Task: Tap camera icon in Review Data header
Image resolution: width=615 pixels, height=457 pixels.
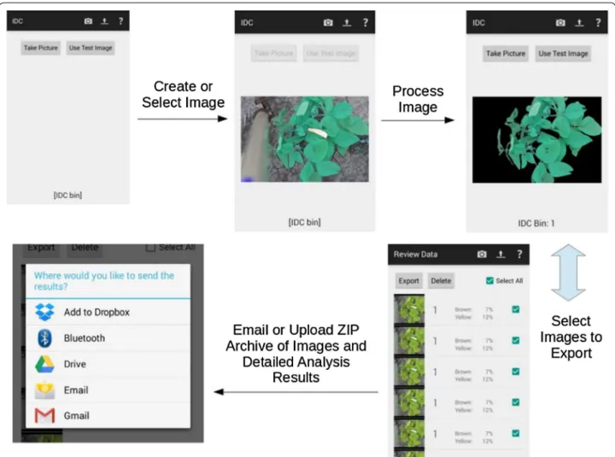Action: point(482,255)
